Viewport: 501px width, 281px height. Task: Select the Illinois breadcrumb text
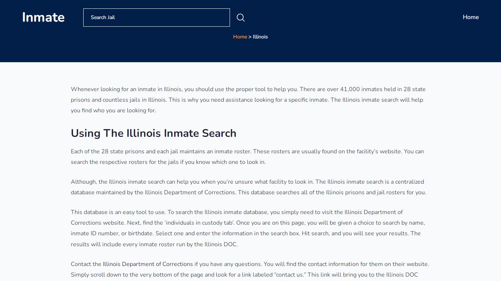click(260, 37)
